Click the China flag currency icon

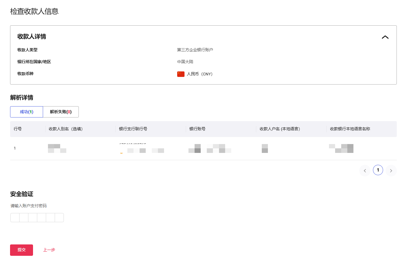point(181,74)
